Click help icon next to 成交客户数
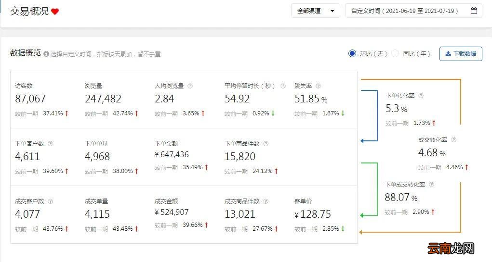Image resolution: width=492 pixels, height=262 pixels. click(50, 201)
